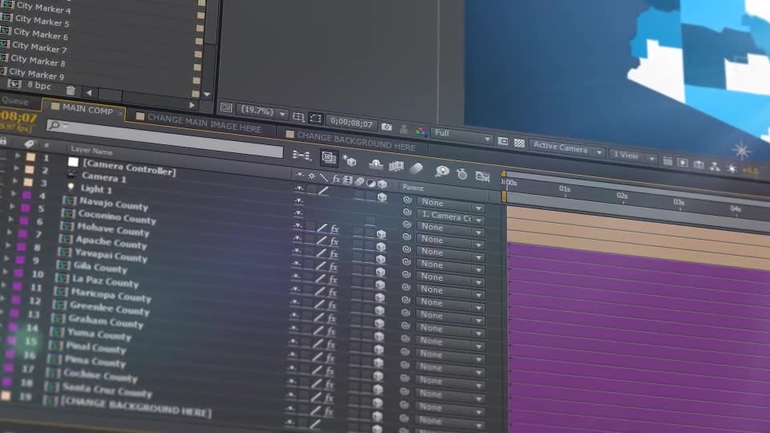The width and height of the screenshot is (770, 433).
Task: Expand the Camera 1 layer properties
Action: [16, 168]
